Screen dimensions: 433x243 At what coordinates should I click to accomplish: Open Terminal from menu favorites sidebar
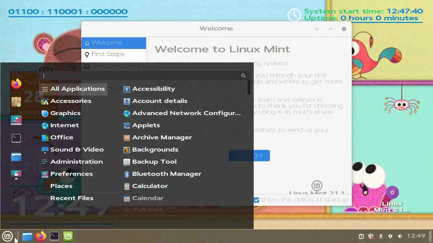point(16,138)
